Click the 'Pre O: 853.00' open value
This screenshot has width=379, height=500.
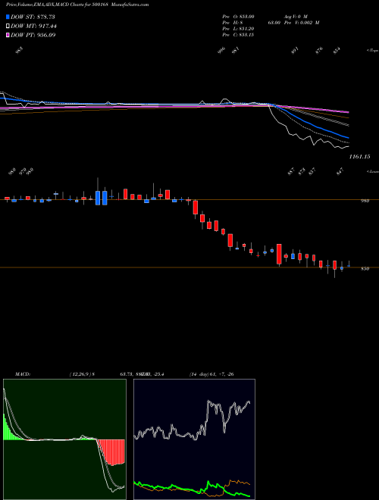tap(238, 17)
